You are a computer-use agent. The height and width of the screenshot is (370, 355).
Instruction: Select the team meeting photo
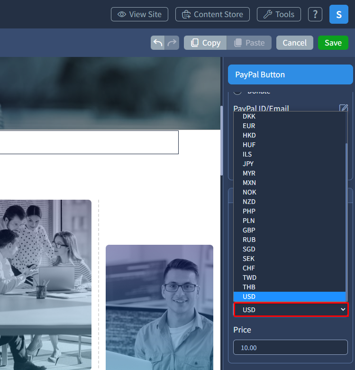pos(46,285)
